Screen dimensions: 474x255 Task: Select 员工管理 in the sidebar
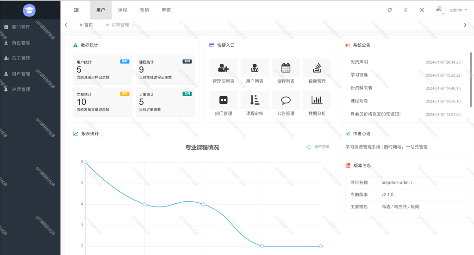tap(30, 58)
